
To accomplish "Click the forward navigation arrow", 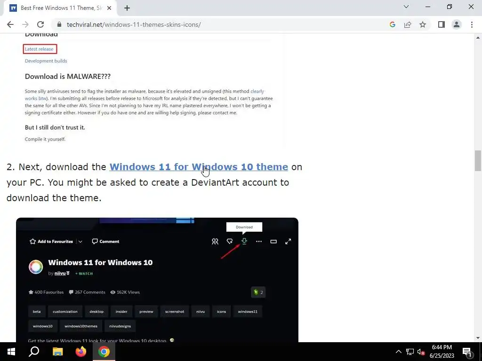I will pyautogui.click(x=25, y=24).
